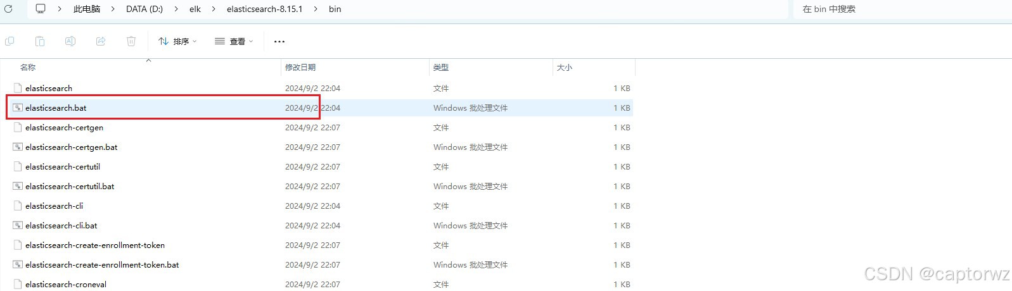Screen dimensions: 1012x291
Task: Click the elasticsearch-croneval file icon
Action: point(18,284)
